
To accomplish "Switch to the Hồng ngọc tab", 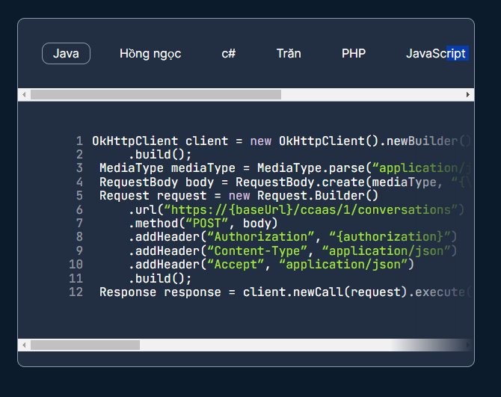I will pyautogui.click(x=150, y=54).
